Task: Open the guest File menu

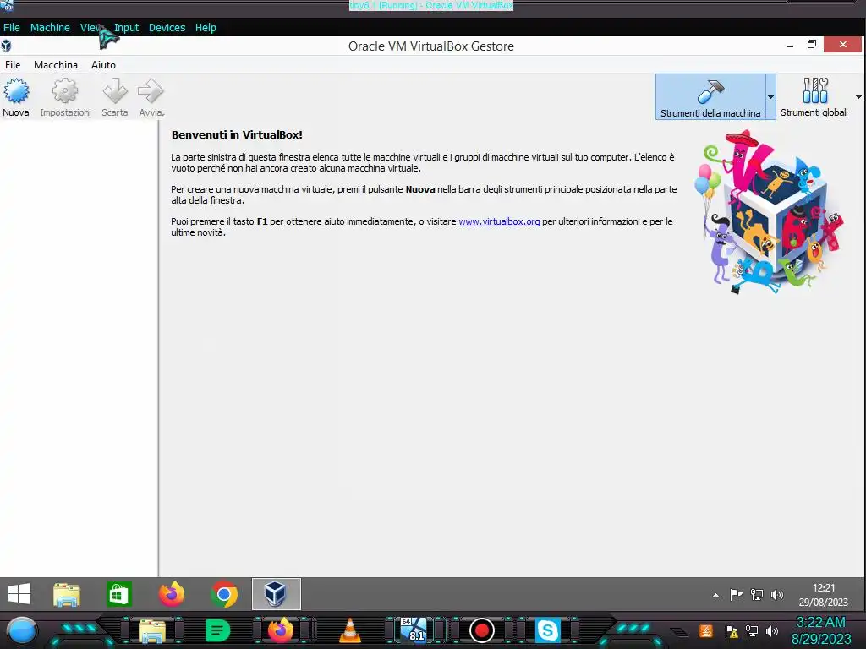Action: tap(13, 65)
